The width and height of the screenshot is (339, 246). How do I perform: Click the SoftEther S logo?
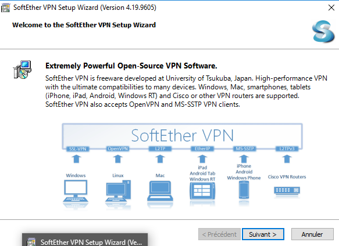(323, 31)
